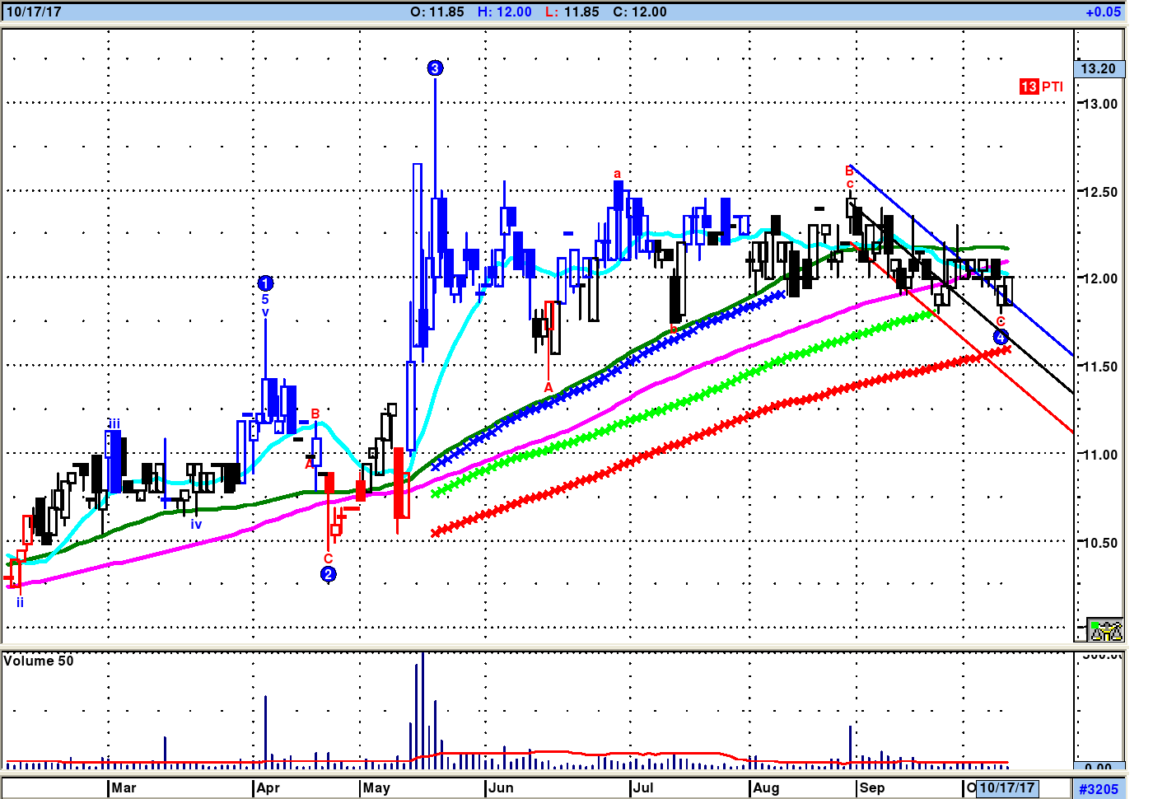1153x799 pixels.
Task: Select the Mar label on time axis
Action: (124, 788)
